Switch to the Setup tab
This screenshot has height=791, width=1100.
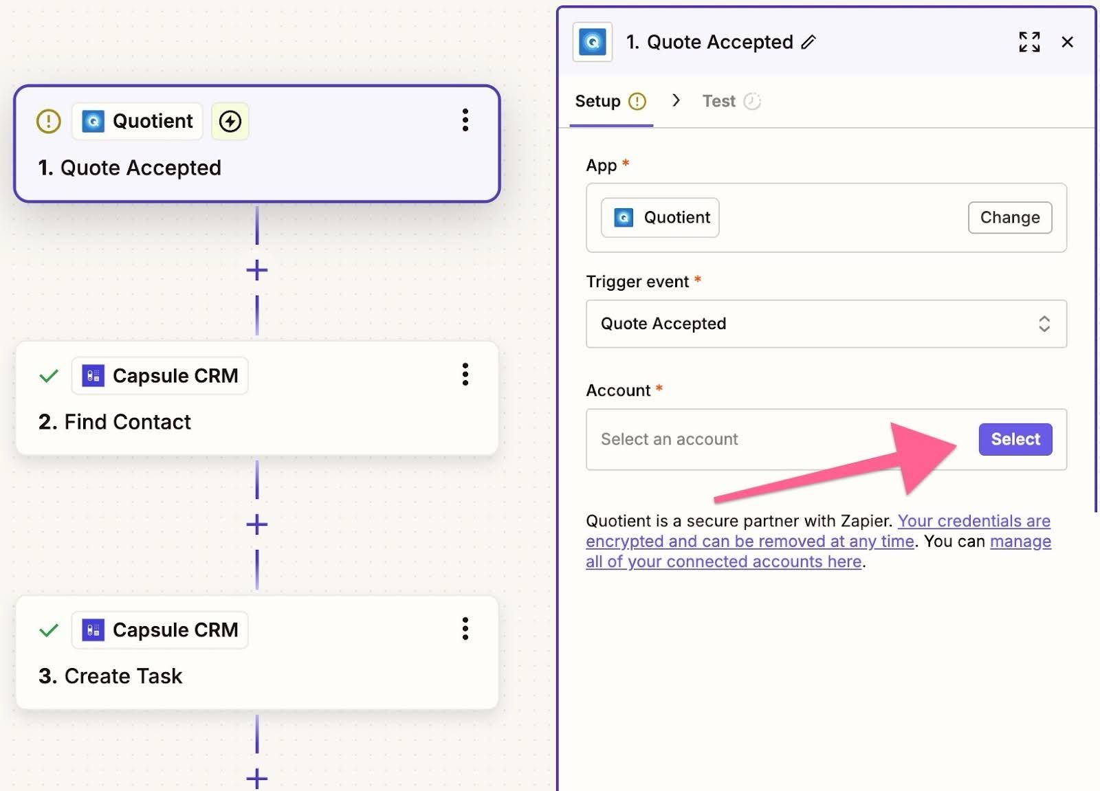click(610, 102)
